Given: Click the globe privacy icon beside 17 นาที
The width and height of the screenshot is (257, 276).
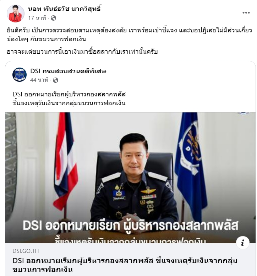Looking at the screenshot, I should coord(53,18).
